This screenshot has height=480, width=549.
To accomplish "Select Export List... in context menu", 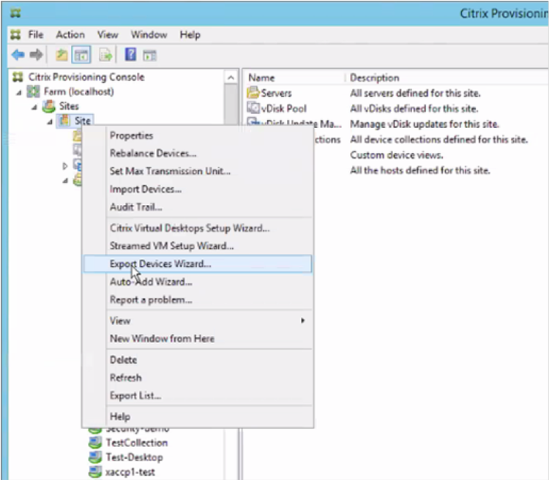I will 198,396.
